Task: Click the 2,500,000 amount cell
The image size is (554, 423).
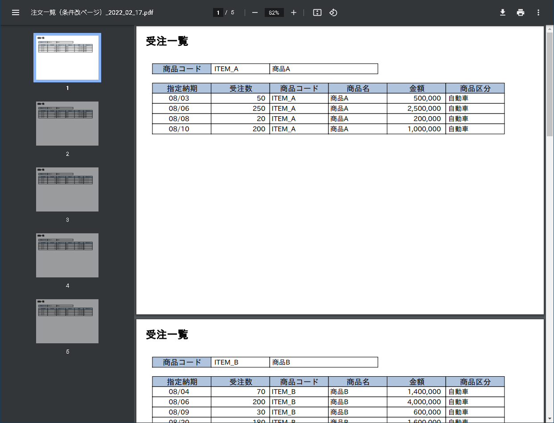Action: [x=416, y=109]
